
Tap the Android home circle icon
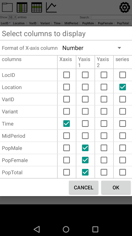[66, 230]
